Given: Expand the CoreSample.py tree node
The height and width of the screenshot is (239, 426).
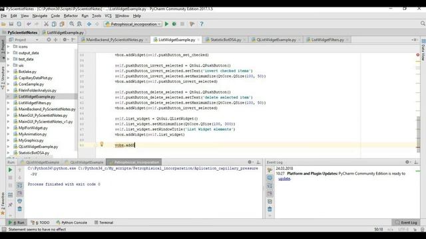Looking at the screenshot, I should (9, 84).
